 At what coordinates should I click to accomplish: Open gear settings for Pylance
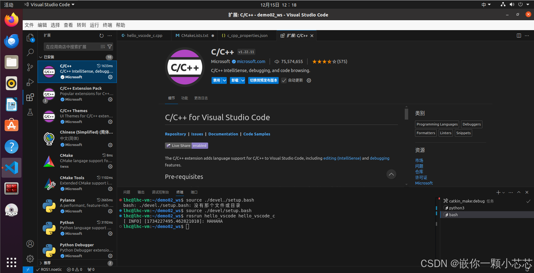pos(110,211)
